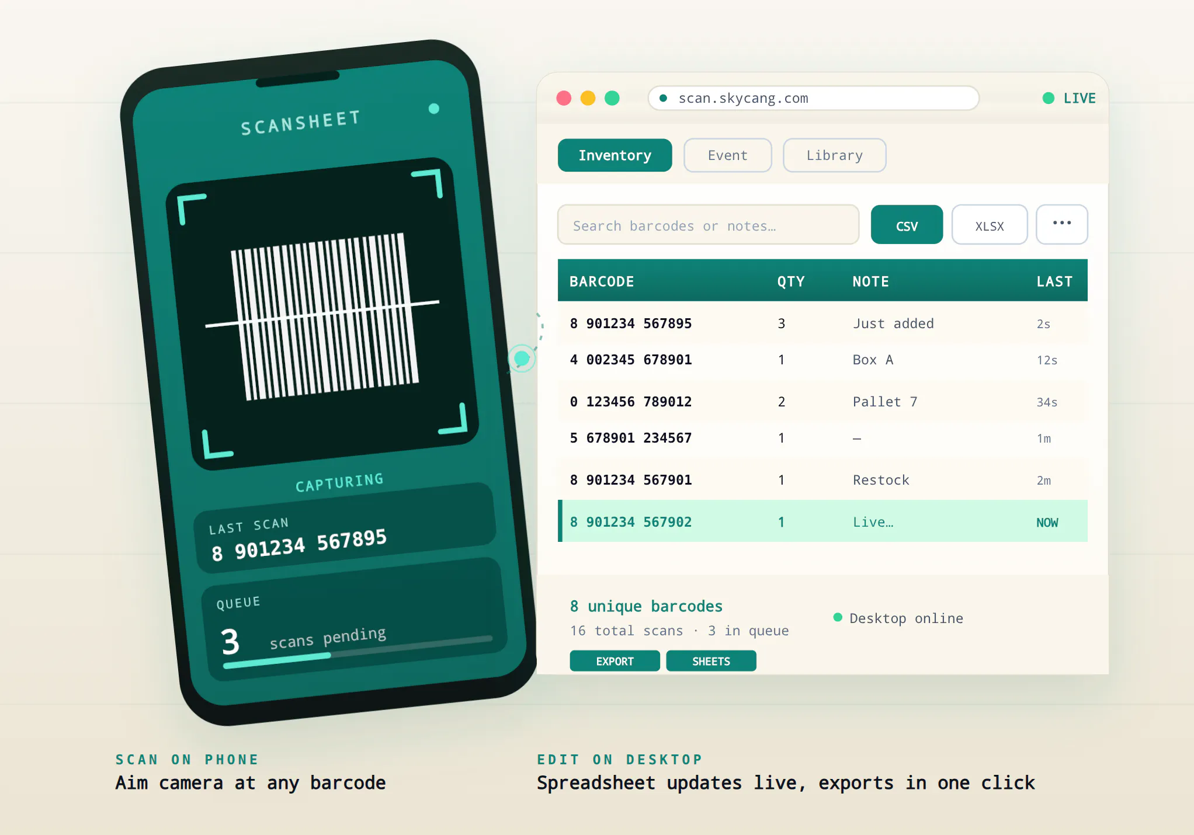The width and height of the screenshot is (1194, 835).
Task: Click '16 total scans · 3 in queue' text
Action: [x=679, y=631]
